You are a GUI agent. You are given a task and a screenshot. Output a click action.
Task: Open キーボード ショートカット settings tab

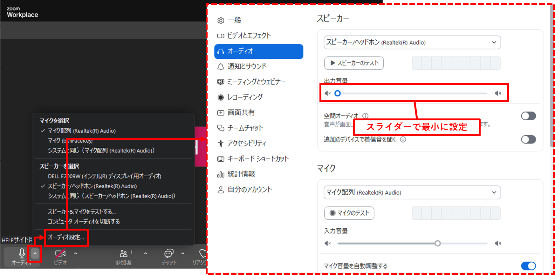coord(253,159)
